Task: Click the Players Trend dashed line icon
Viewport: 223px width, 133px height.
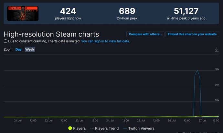Action: pyautogui.click(x=92, y=128)
